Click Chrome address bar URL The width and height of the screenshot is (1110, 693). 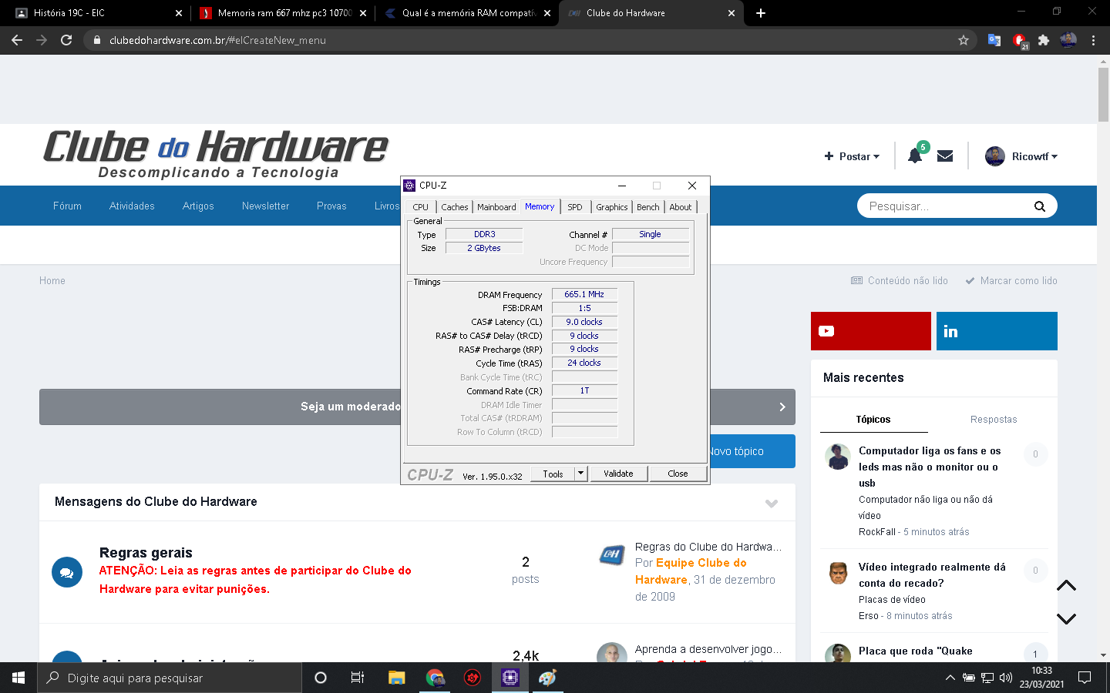217,40
